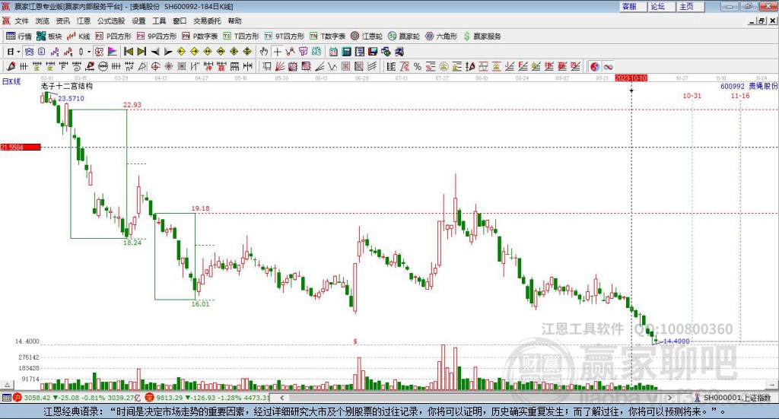Viewport: 779px width, 419px height.
Task: Select the percent % retracement tool
Action: pyautogui.click(x=418, y=66)
